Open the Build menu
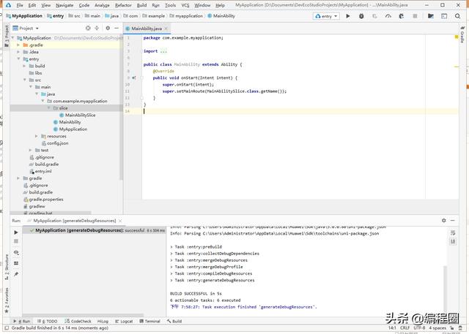The width and height of the screenshot is (469, 334). [141, 5]
